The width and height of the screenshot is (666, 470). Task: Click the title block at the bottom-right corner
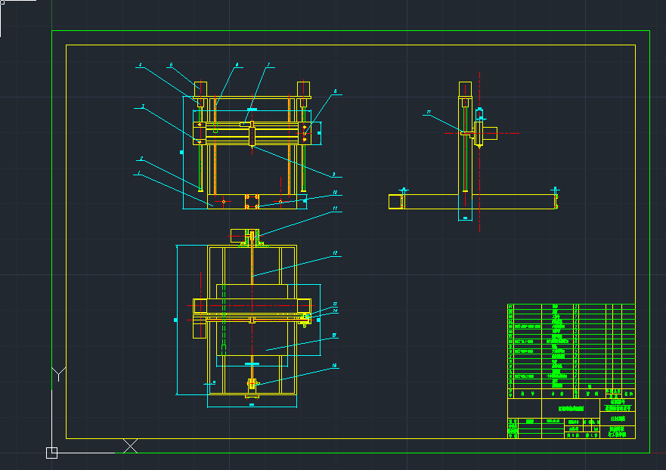[x=571, y=418]
